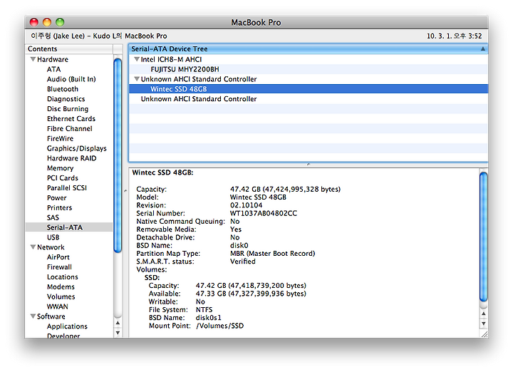Image resolution: width=513 pixels, height=372 pixels.
Task: Open Graphics/Displays information
Action: 76,148
